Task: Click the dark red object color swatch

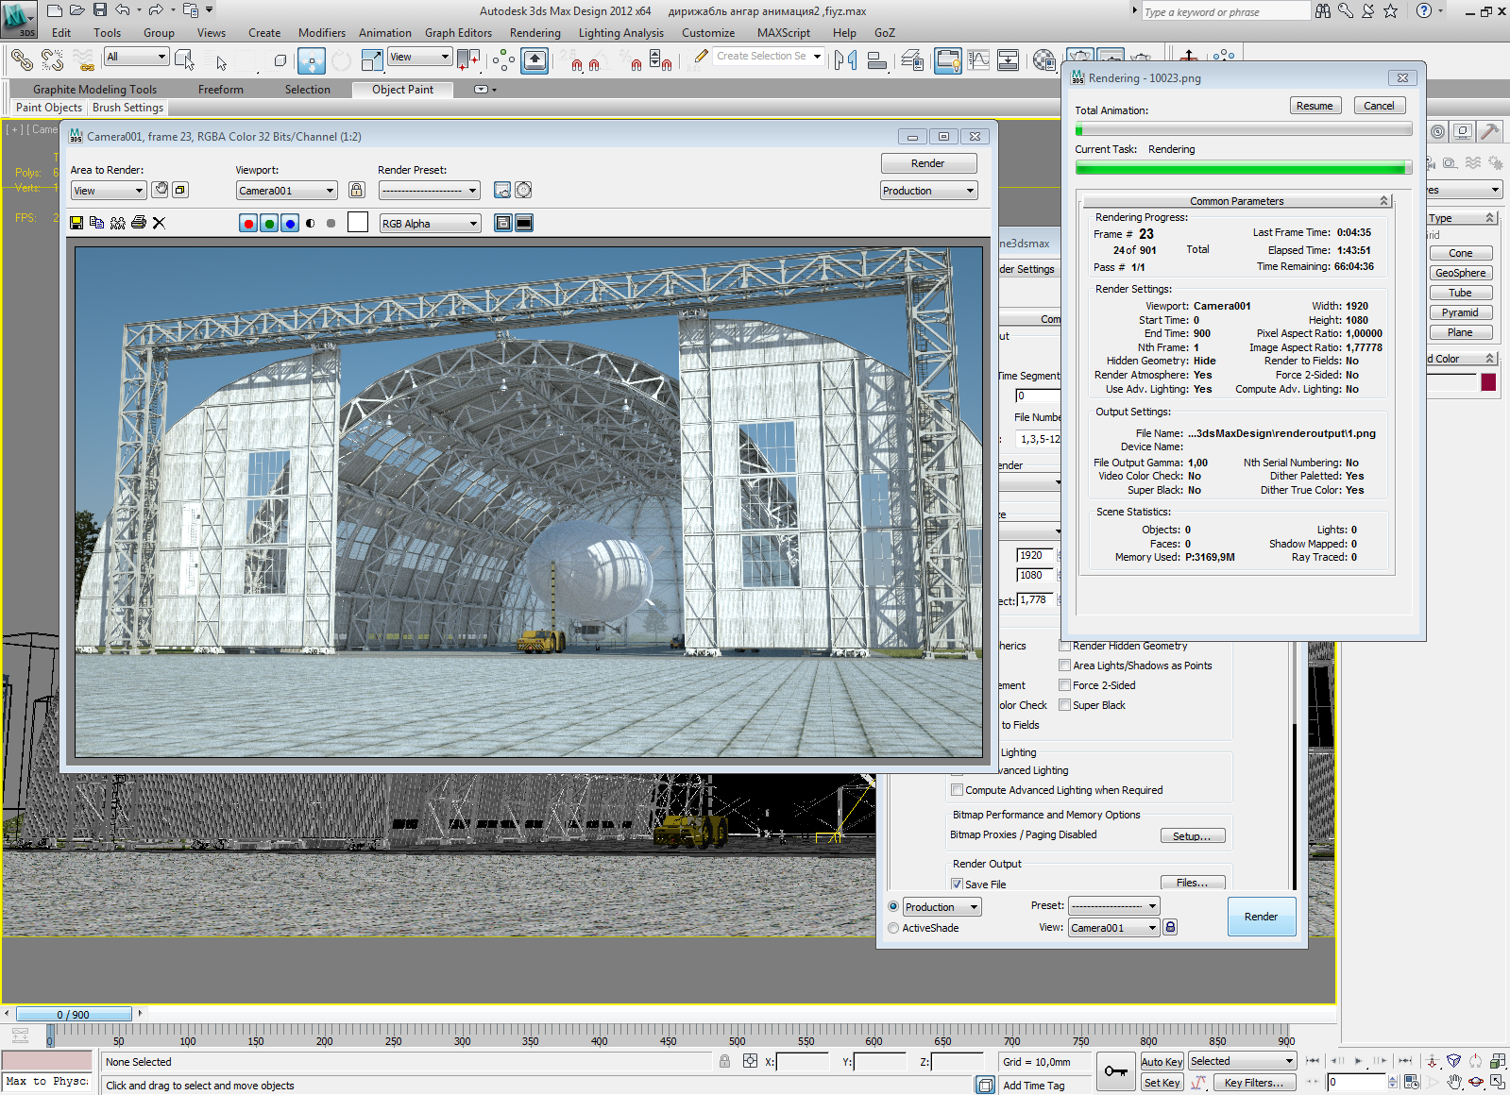Action: coord(1488,382)
